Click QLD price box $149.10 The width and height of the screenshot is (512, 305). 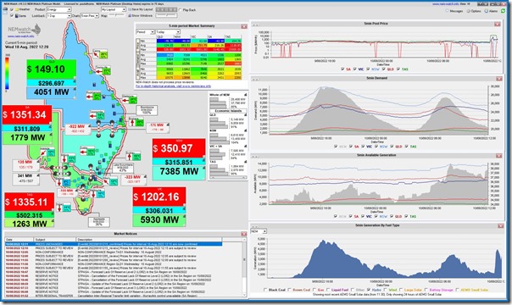click(51, 69)
